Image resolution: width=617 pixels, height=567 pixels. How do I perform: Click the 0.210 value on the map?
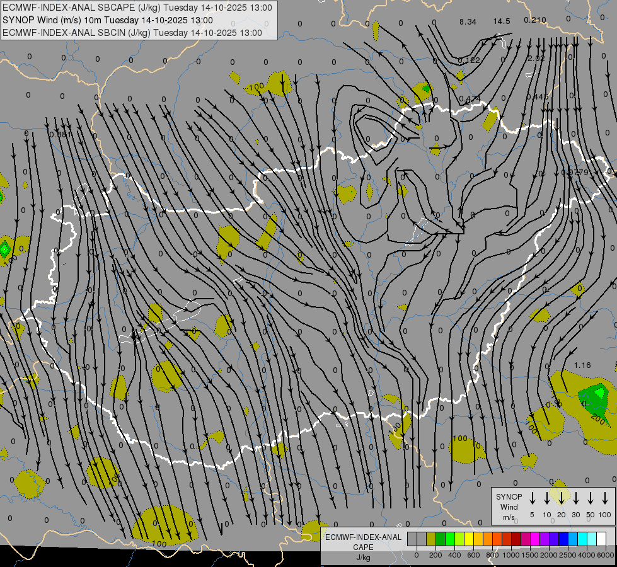(x=535, y=20)
